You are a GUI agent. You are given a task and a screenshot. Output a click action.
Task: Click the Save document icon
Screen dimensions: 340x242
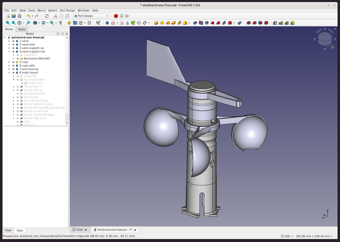tap(20, 16)
